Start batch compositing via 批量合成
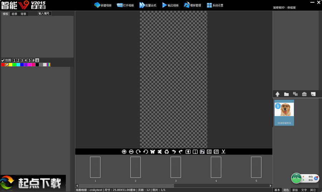The image size is (322, 192). (x=148, y=5)
